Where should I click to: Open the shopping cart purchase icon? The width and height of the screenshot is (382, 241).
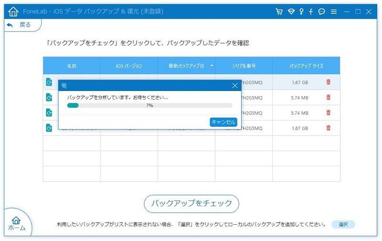pyautogui.click(x=279, y=11)
